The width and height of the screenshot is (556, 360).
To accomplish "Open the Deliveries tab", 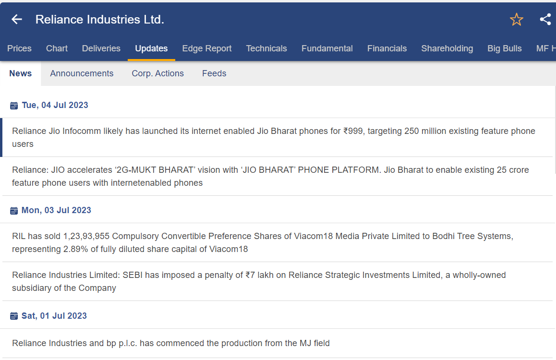I will [x=101, y=48].
